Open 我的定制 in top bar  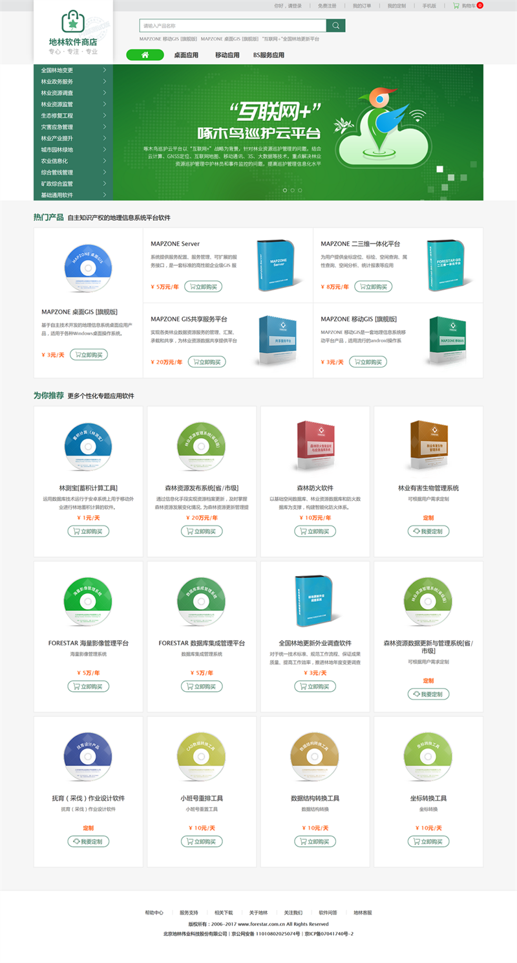point(397,5)
